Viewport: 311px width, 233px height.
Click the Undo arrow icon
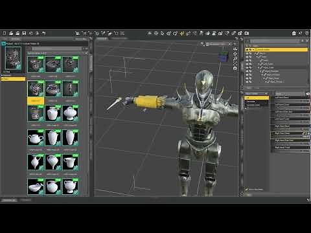coord(43,33)
